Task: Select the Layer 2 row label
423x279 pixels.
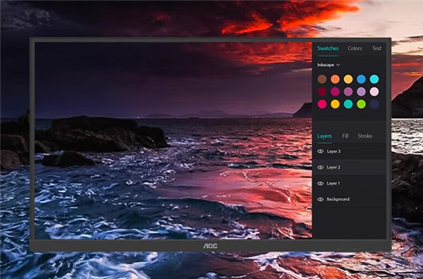Action: tap(333, 167)
